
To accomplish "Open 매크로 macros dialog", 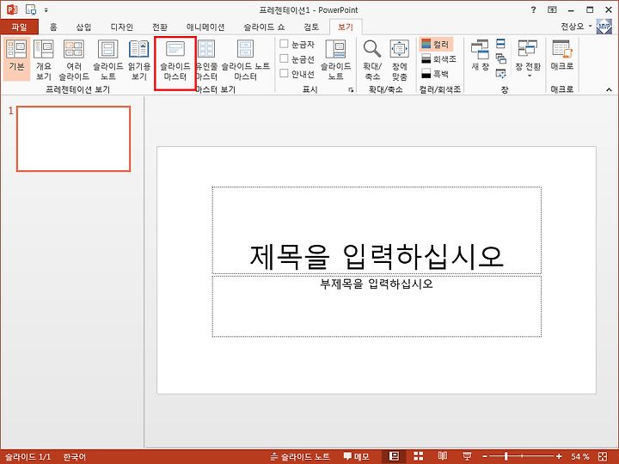I will click(562, 55).
